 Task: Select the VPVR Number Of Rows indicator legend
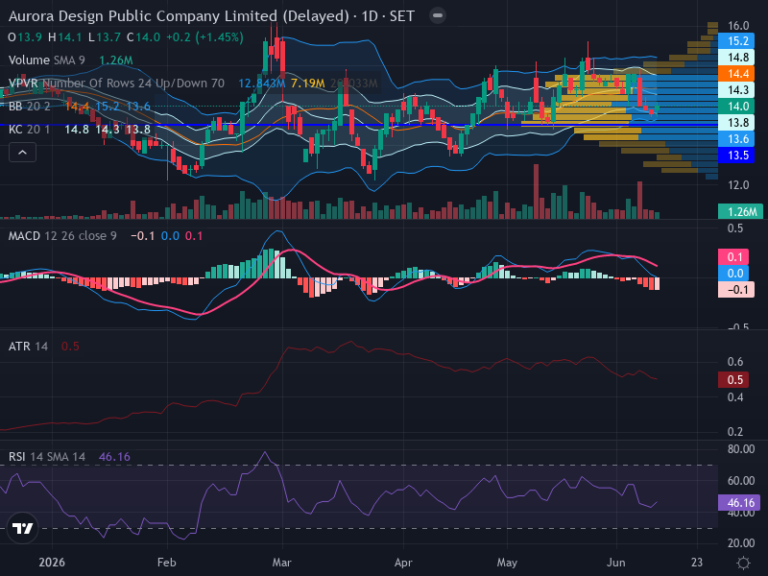click(x=116, y=84)
